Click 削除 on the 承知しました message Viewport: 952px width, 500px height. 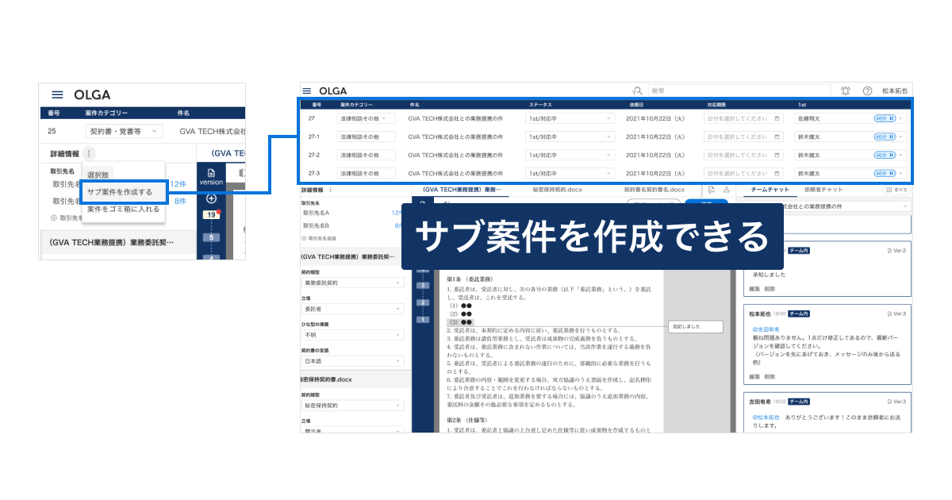(x=770, y=289)
